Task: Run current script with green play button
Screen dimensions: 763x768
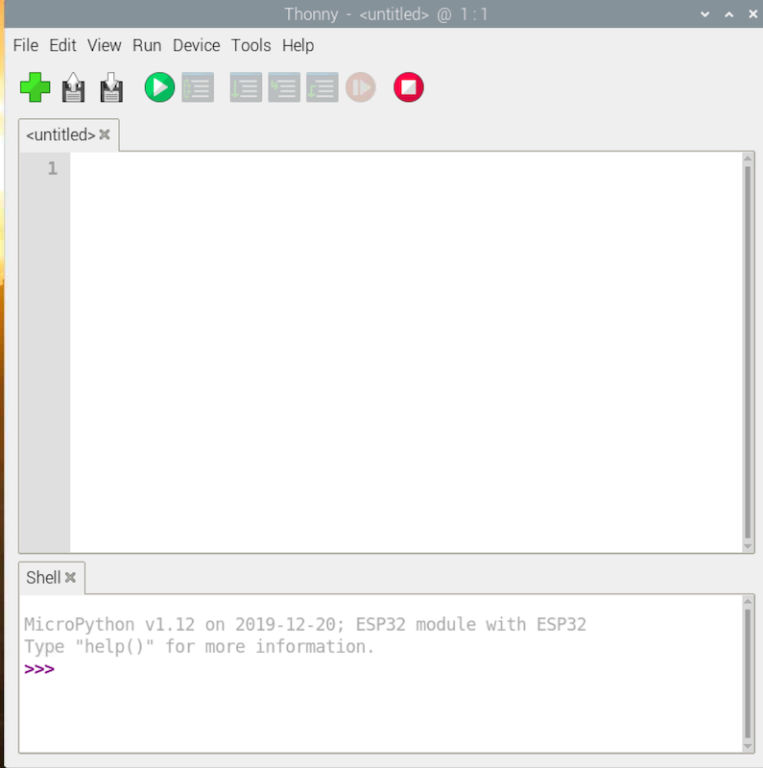Action: (159, 87)
